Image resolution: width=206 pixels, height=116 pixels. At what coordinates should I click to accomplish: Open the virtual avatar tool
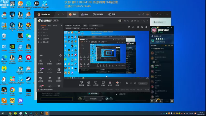point(41,79)
